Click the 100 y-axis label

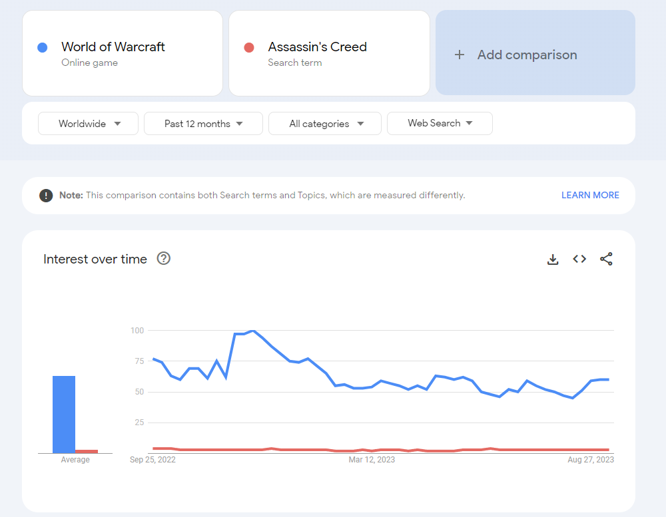point(137,330)
